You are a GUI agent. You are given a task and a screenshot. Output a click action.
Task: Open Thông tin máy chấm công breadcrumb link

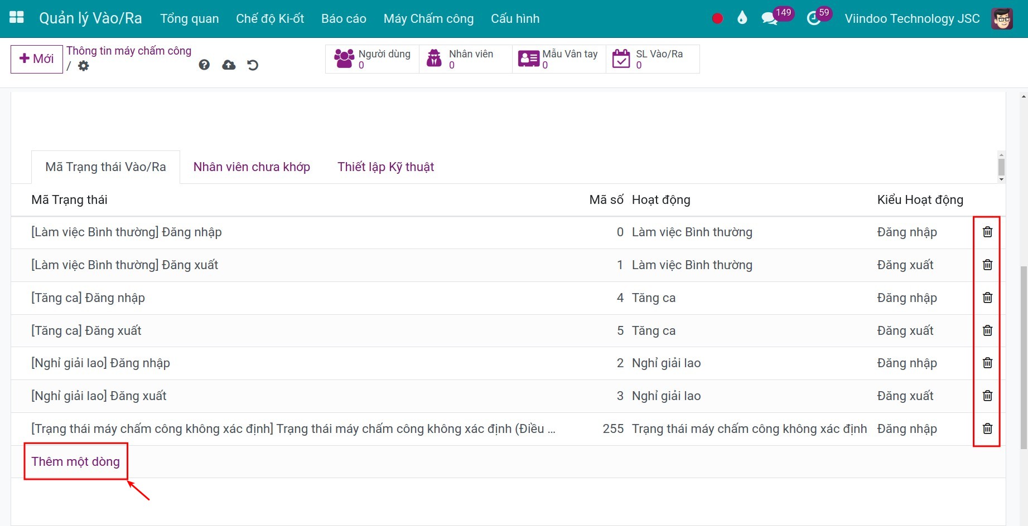(x=129, y=51)
